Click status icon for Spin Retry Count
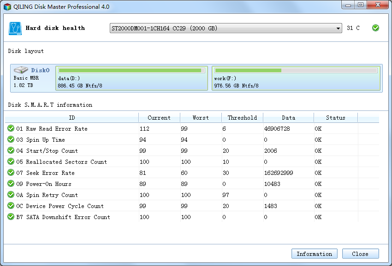This screenshot has width=392, height=266. tap(11, 195)
